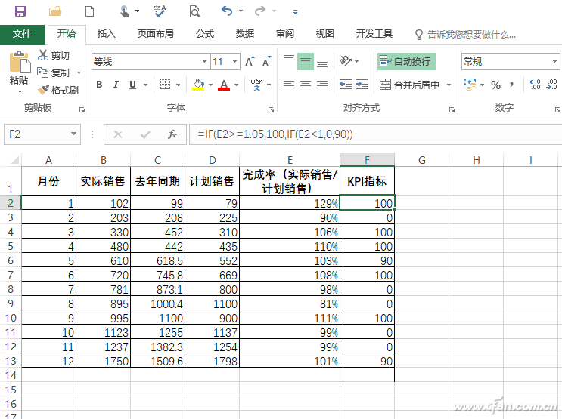Click the Undo arrow icon
Viewport: 562px width, 419px height.
coord(227,11)
